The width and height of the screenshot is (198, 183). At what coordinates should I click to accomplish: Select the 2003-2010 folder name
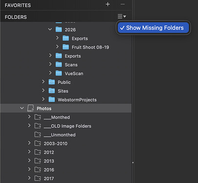click(x=56, y=143)
